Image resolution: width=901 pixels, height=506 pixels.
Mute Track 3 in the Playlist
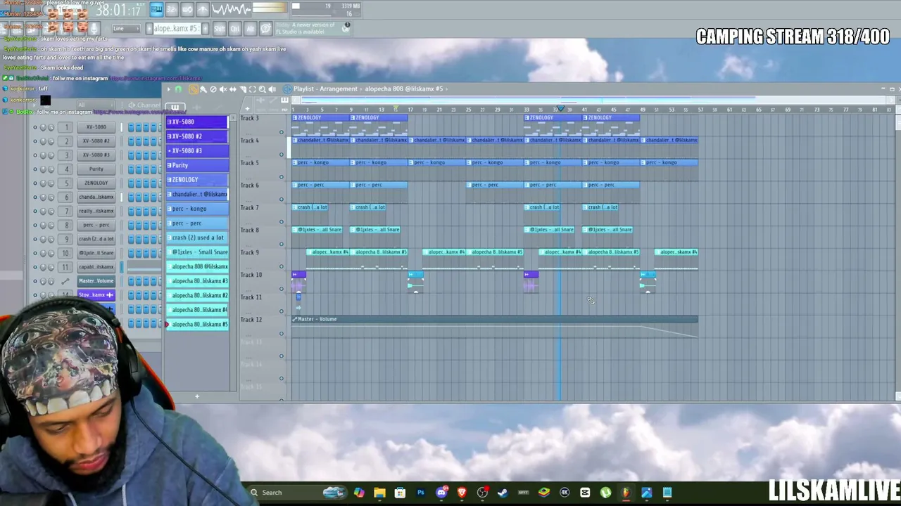tap(282, 132)
